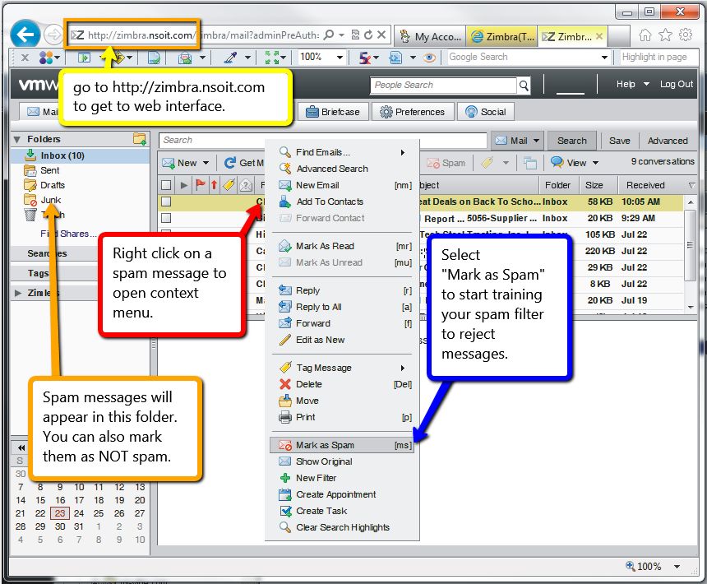Save the current search
This screenshot has height=584, width=707.
click(x=620, y=141)
